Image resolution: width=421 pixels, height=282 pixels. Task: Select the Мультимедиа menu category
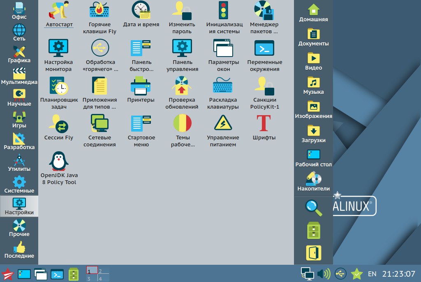tap(19, 76)
